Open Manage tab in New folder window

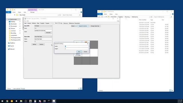click(x=32, y=12)
